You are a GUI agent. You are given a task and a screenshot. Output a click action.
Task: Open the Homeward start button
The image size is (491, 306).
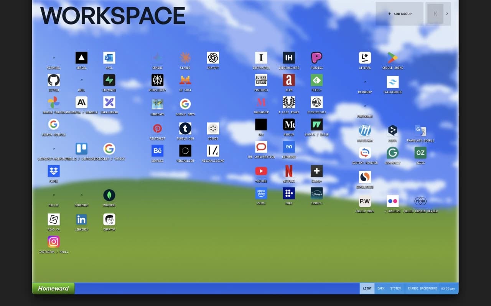pyautogui.click(x=53, y=288)
